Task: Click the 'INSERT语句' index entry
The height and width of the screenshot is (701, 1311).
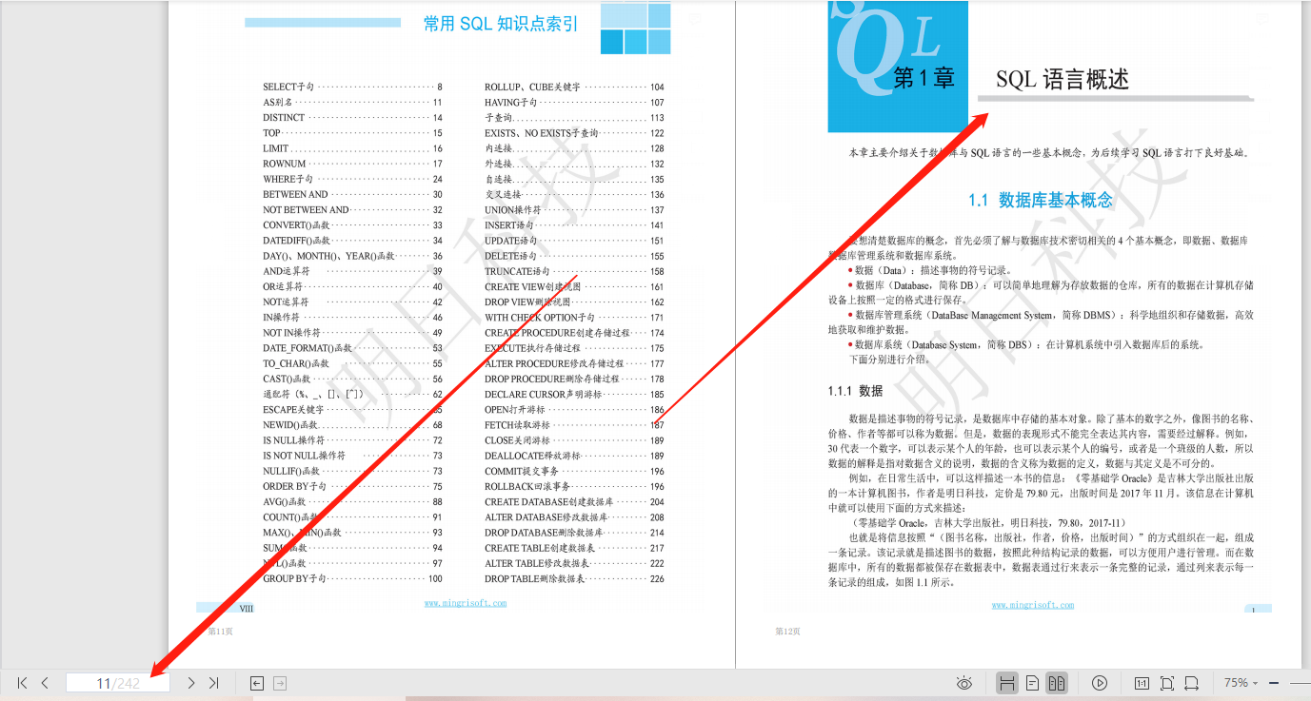Action: (574, 225)
